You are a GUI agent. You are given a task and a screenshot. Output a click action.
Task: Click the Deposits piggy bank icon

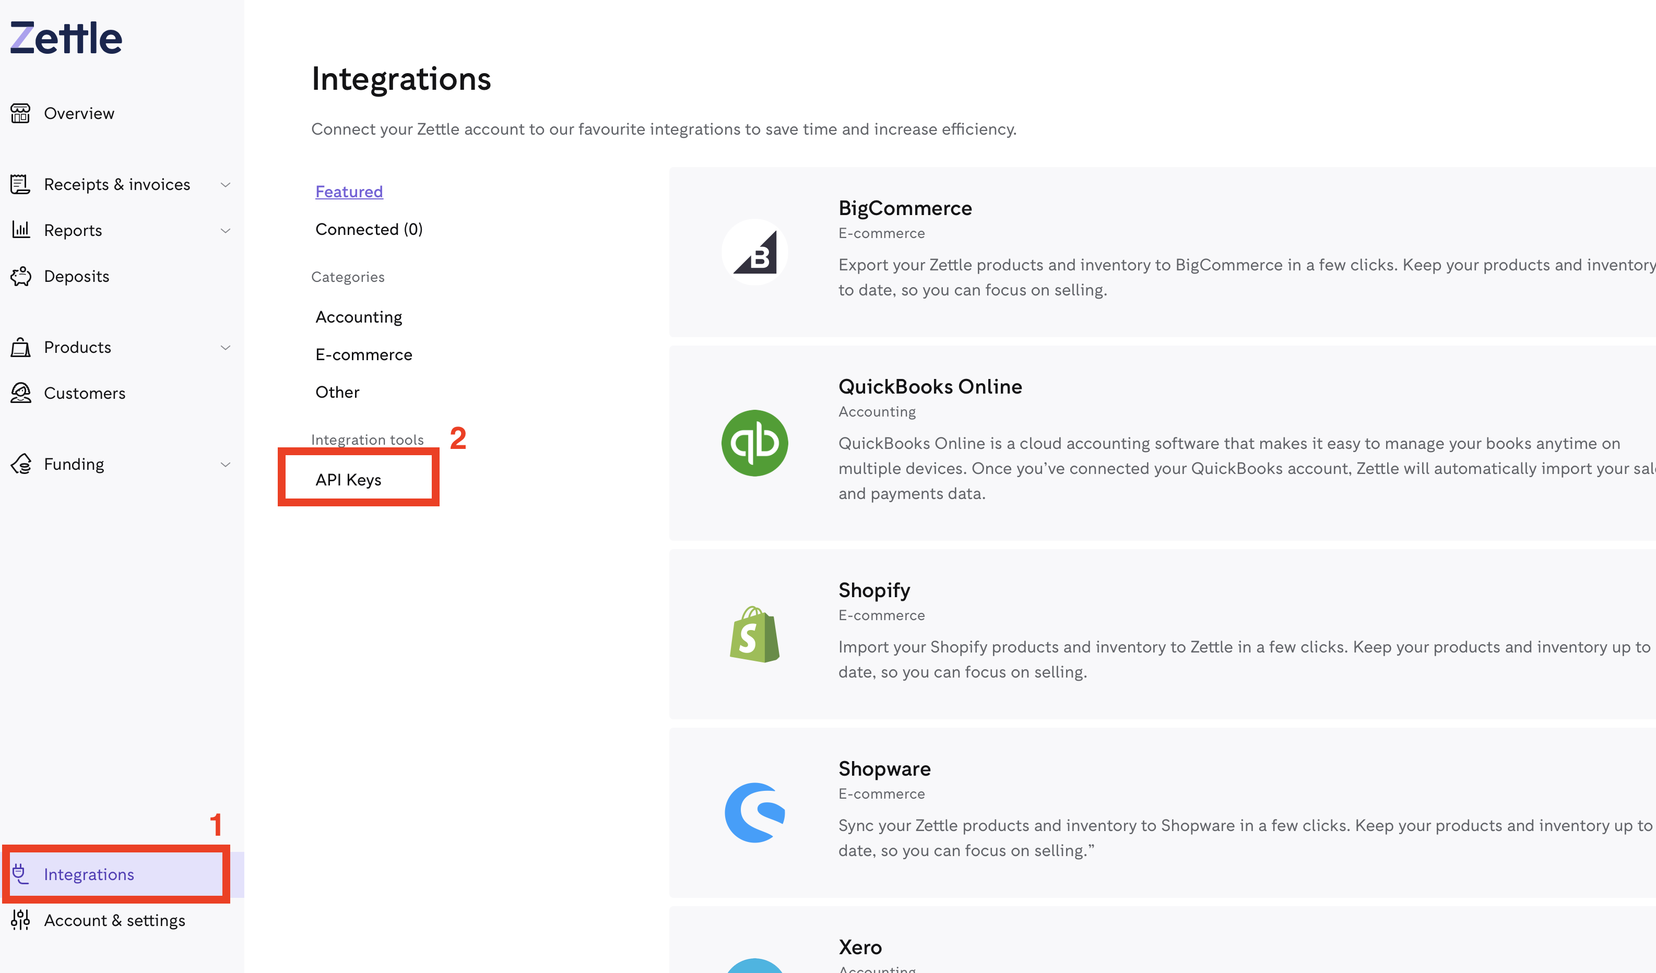[x=20, y=276]
